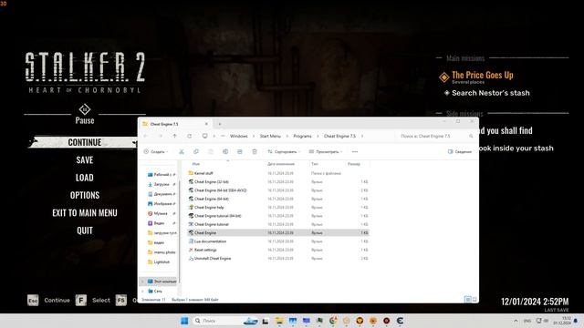
Task: Click the Lua documentation file icon
Action: point(191,241)
